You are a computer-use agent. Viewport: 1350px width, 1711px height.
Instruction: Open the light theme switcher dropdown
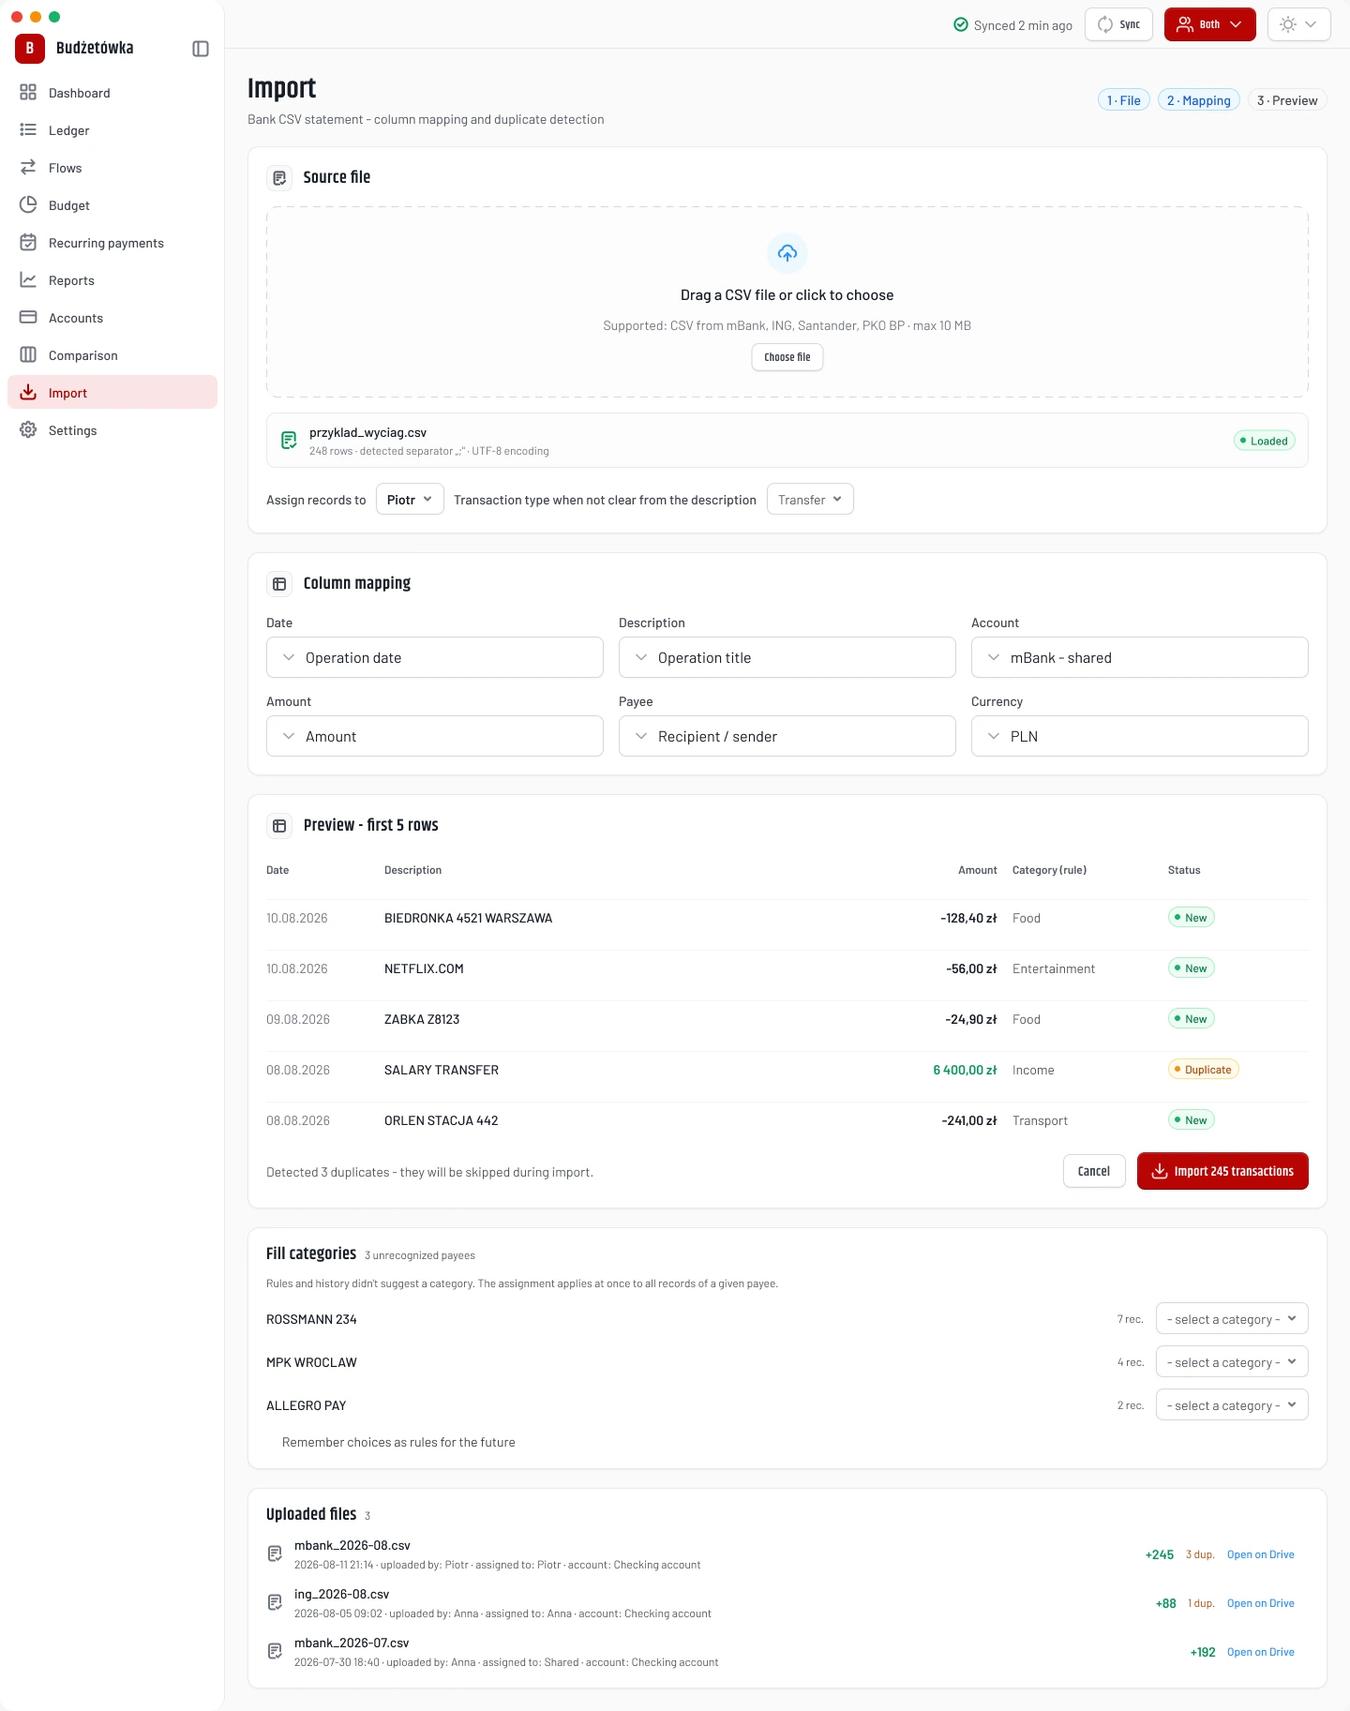(1299, 24)
